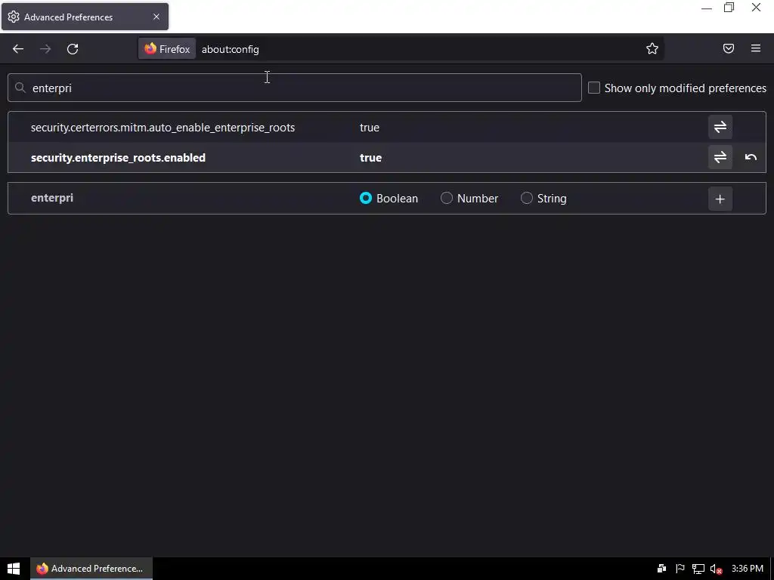Minimize the Firefox window
The height and width of the screenshot is (580, 774).
coord(707,8)
